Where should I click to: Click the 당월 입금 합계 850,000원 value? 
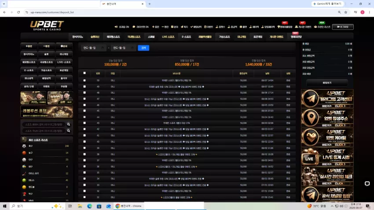pyautogui.click(x=187, y=65)
